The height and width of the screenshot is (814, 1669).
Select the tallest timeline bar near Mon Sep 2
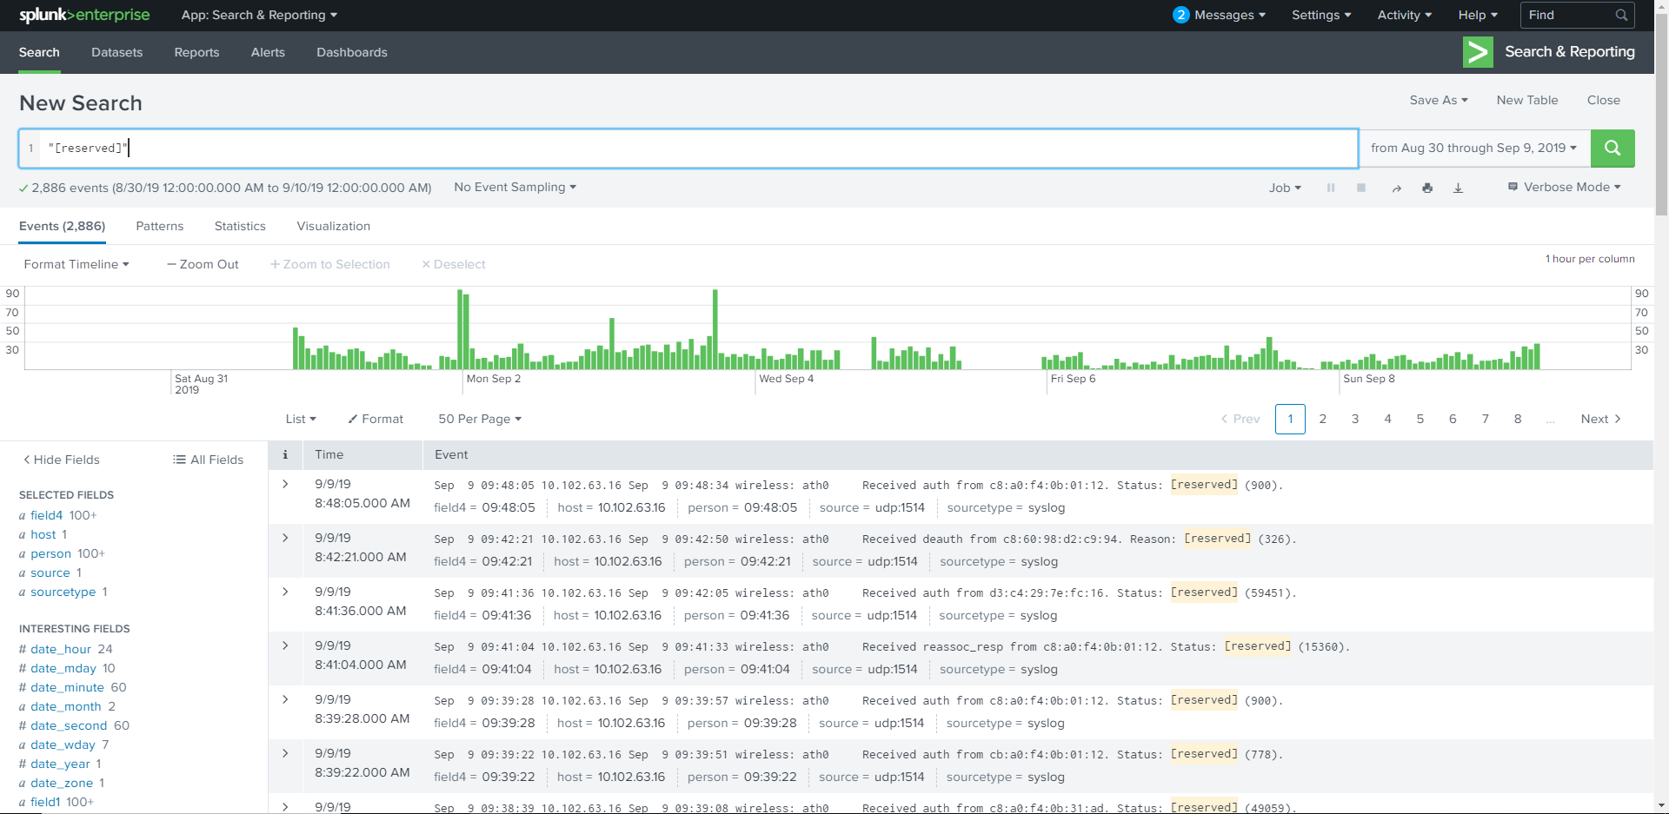pos(460,330)
